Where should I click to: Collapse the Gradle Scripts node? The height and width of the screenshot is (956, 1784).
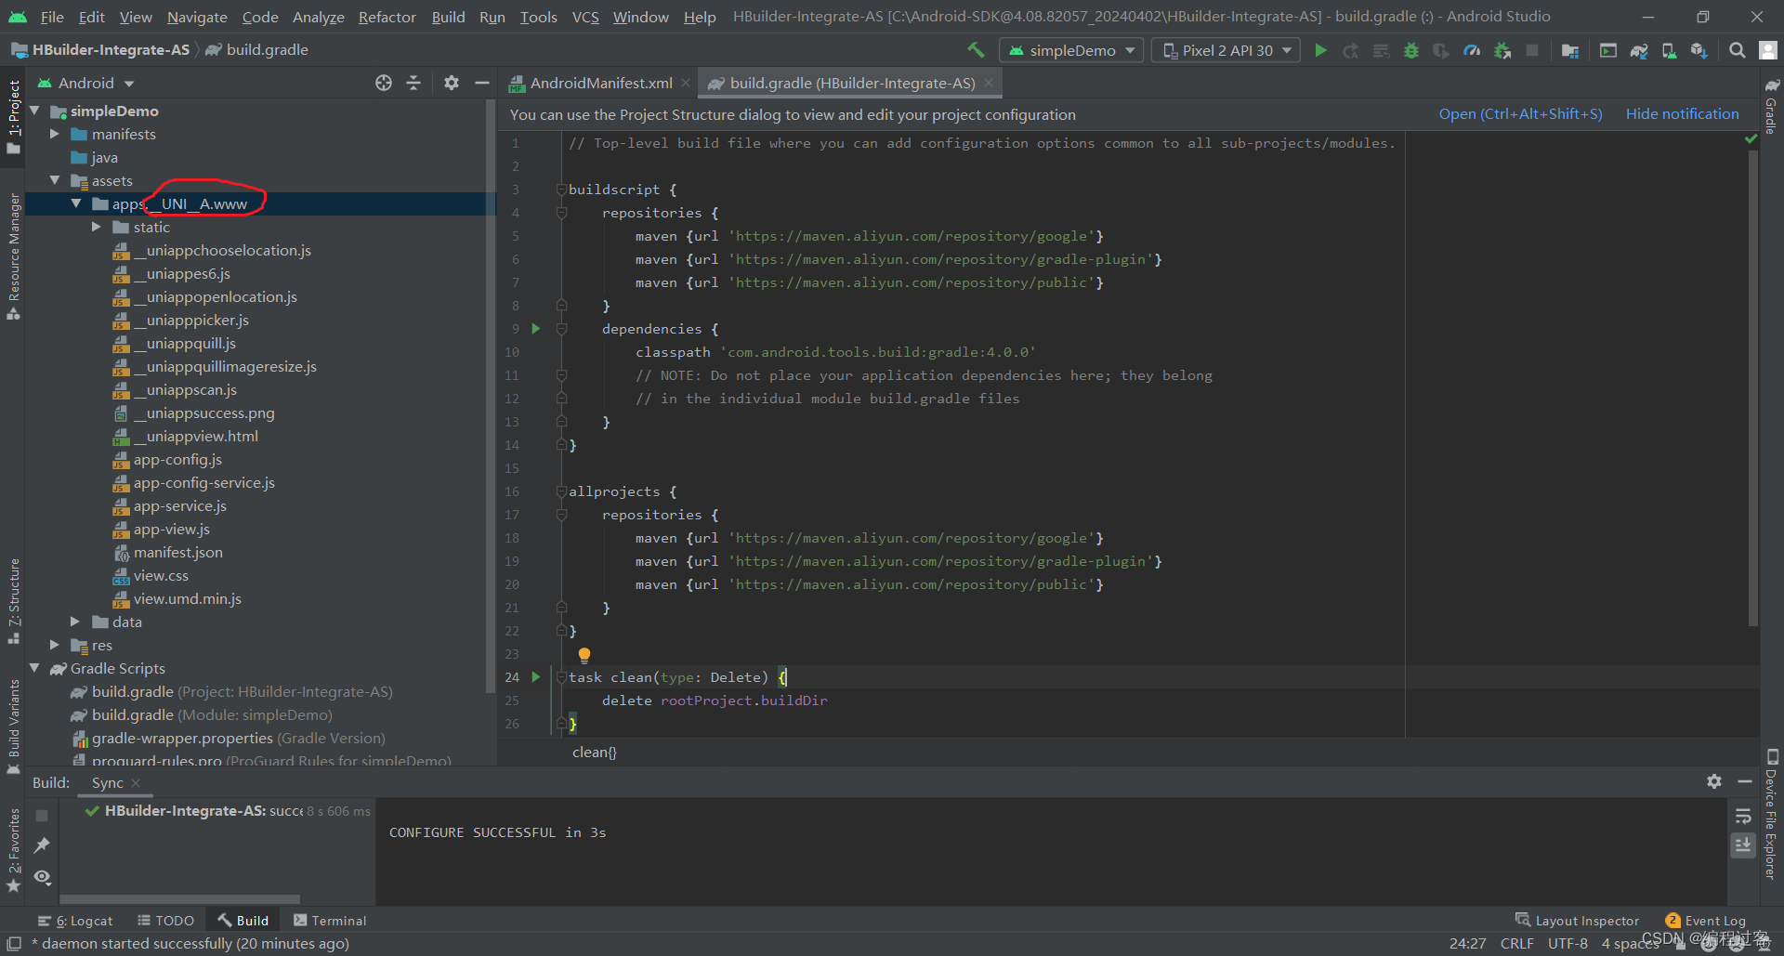click(x=34, y=668)
